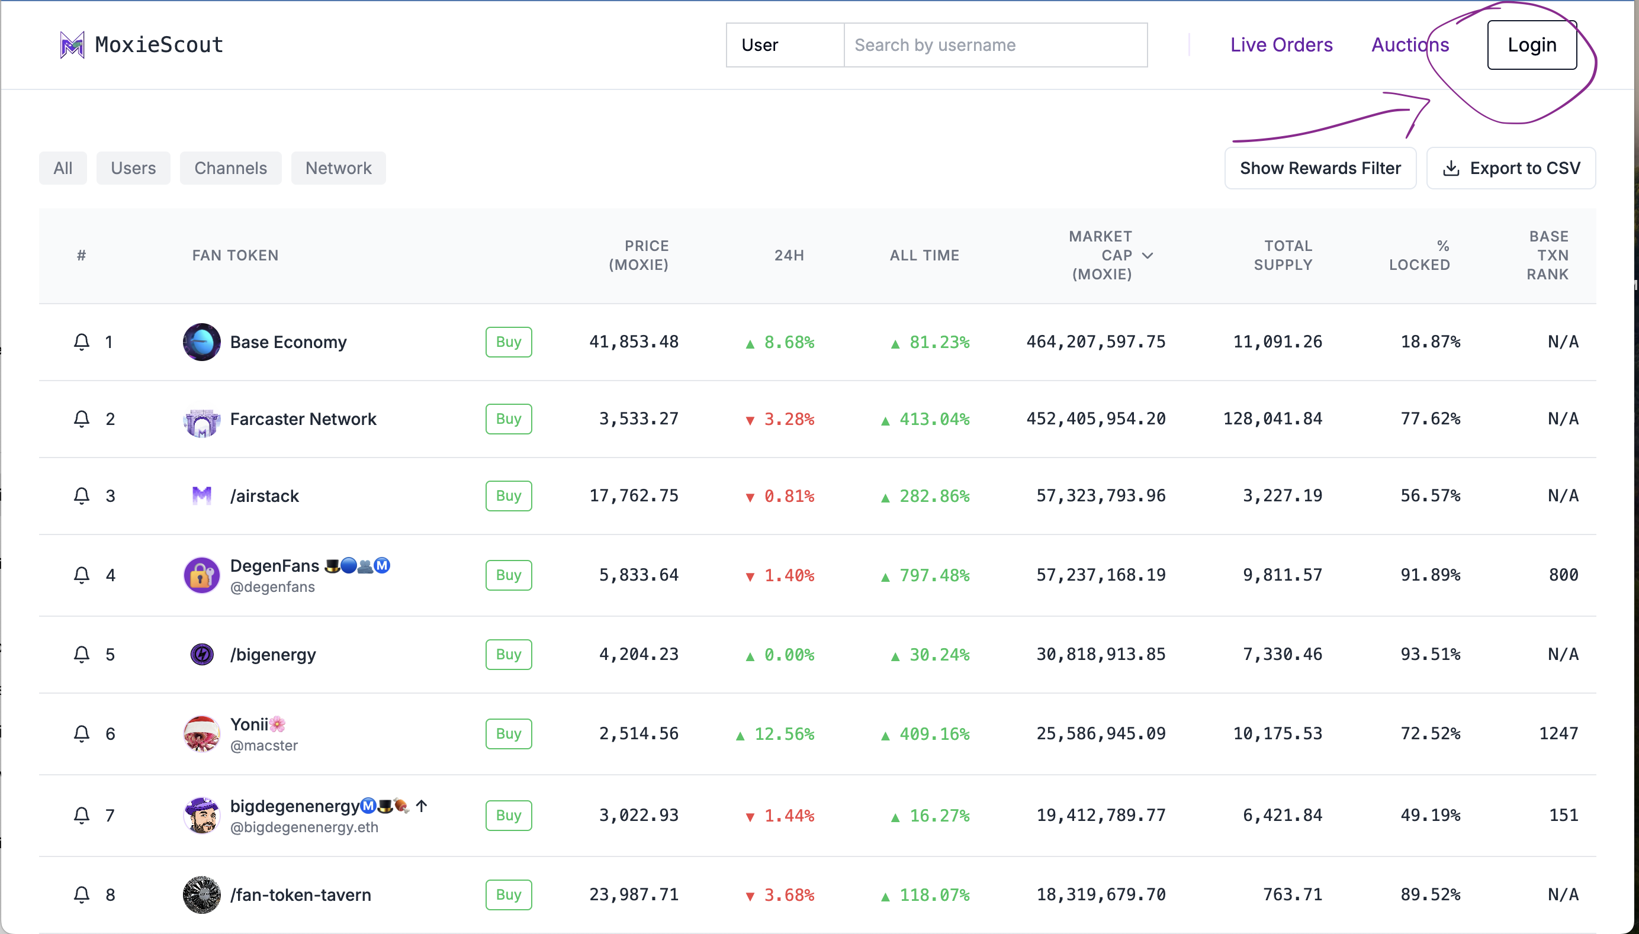Viewport: 1639px width, 934px height.
Task: Click total supply 128,041.84
Action: [1272, 419]
